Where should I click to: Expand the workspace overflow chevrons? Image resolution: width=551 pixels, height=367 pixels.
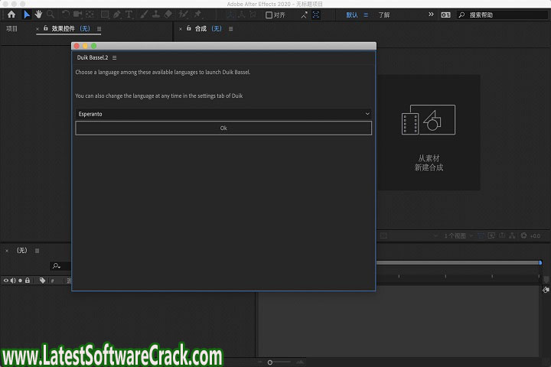pos(431,15)
